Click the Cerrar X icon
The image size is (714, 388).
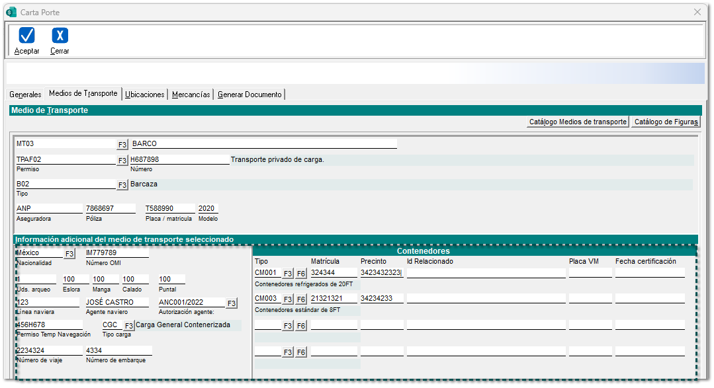coord(60,36)
